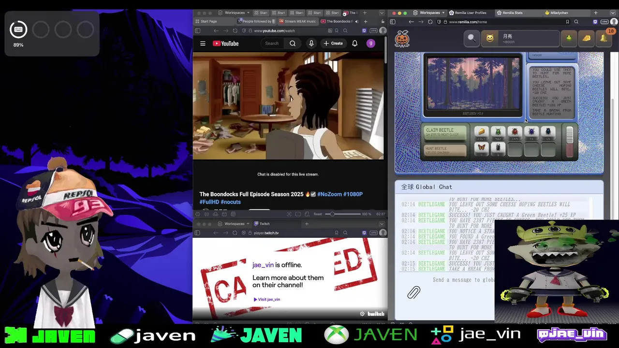The image size is (619, 348).
Task: Click the Remilia pumpkin logo
Action: click(402, 39)
